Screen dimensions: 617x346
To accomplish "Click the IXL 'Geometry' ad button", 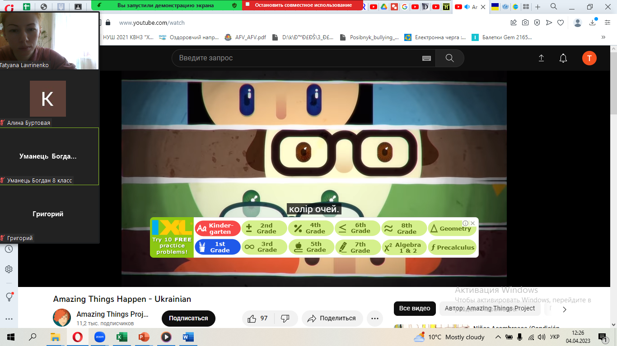I will pyautogui.click(x=451, y=228).
